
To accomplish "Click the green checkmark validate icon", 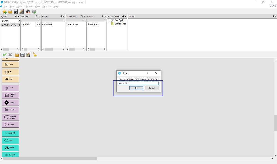I will (x=4, y=55).
